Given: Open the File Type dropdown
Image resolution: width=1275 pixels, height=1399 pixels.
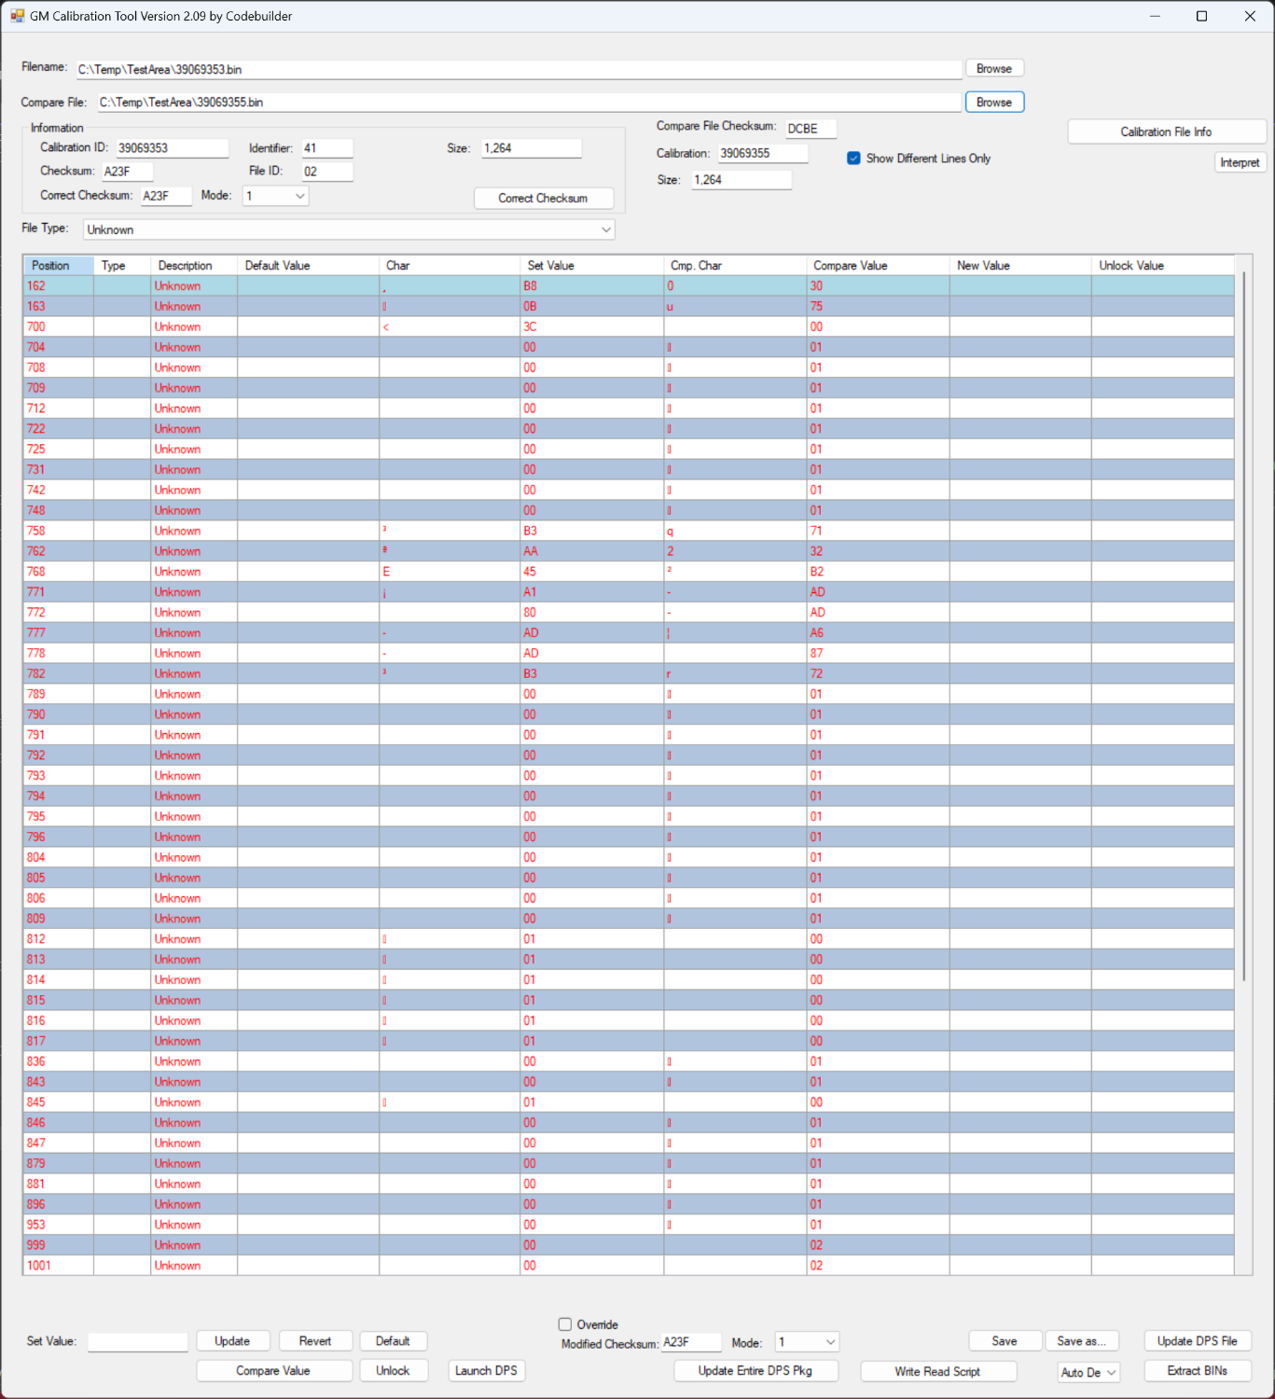Looking at the screenshot, I should [349, 229].
